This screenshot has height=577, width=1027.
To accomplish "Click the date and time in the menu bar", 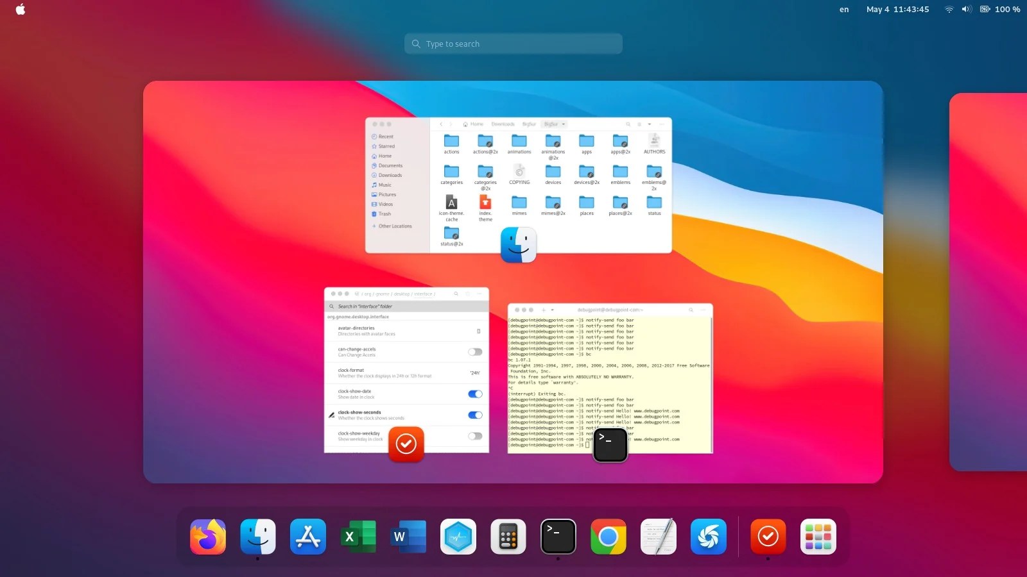I will tap(897, 9).
